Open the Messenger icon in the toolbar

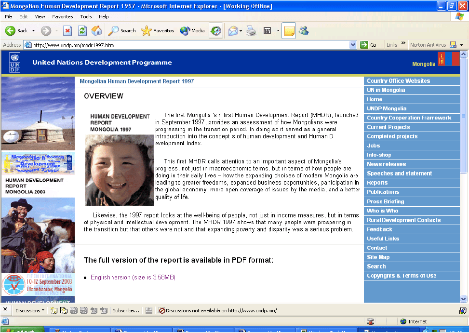tap(304, 31)
